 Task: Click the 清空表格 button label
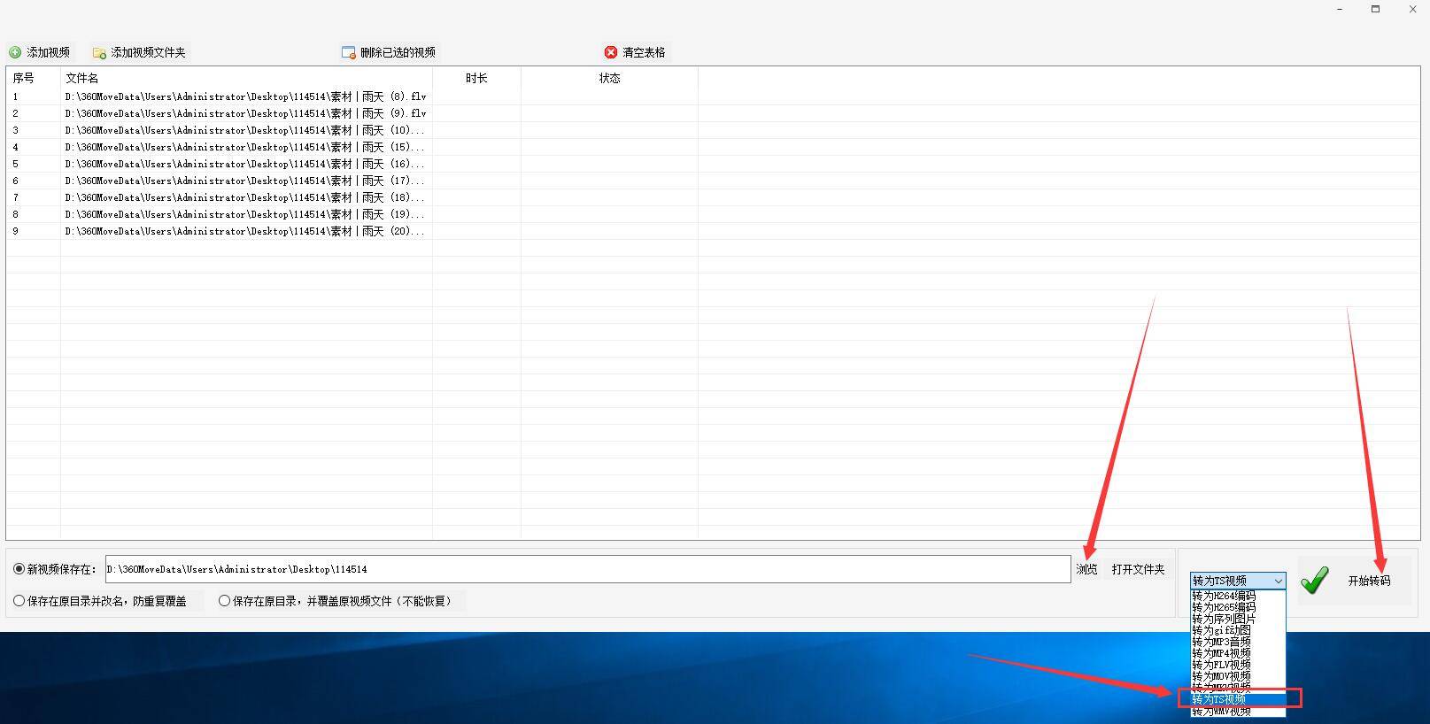pos(644,52)
